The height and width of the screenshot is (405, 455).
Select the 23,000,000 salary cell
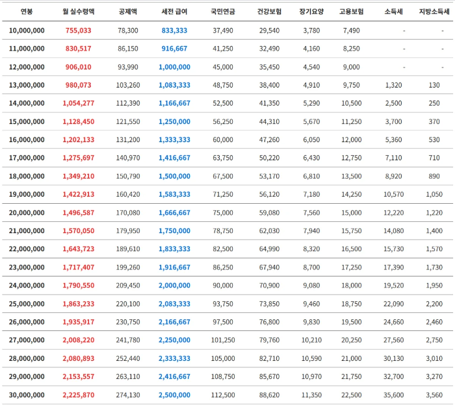click(x=27, y=267)
